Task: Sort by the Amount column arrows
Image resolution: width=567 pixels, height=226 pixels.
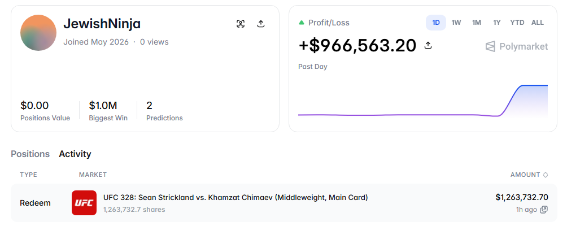Action: tap(546, 175)
